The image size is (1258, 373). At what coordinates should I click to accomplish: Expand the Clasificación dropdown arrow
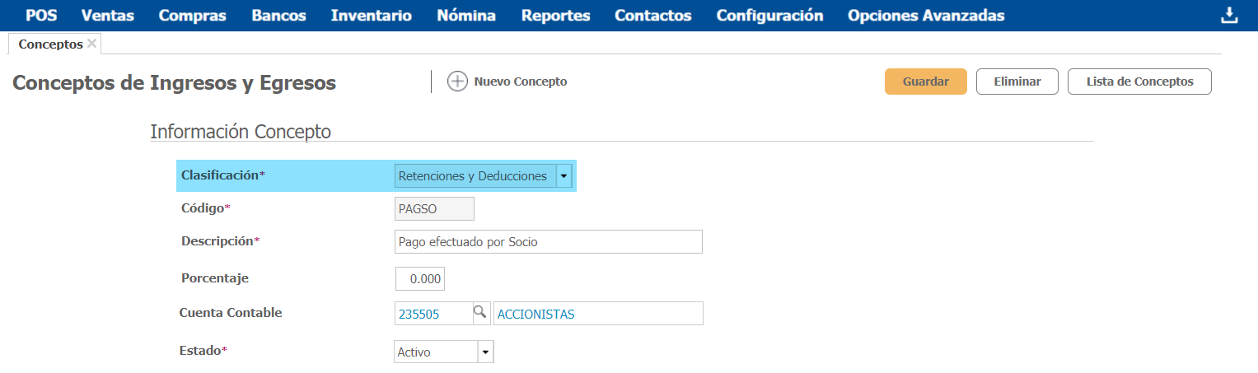(564, 175)
